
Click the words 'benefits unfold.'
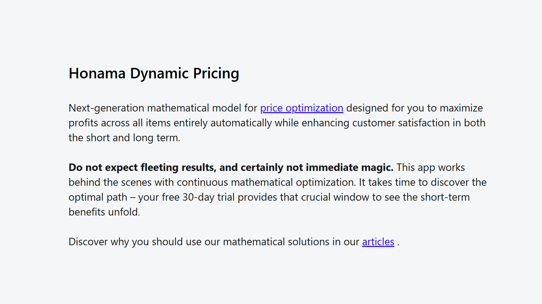104,212
